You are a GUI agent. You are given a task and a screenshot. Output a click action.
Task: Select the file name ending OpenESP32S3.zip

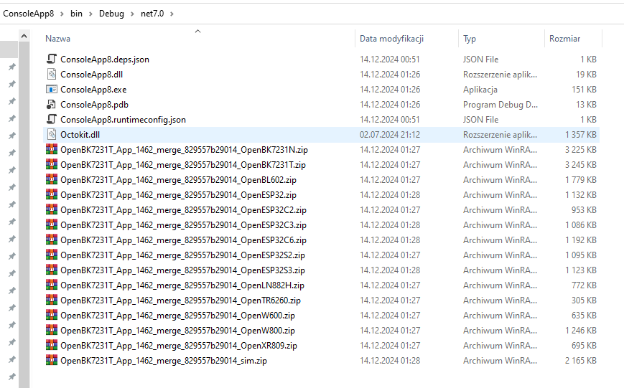pos(182,270)
